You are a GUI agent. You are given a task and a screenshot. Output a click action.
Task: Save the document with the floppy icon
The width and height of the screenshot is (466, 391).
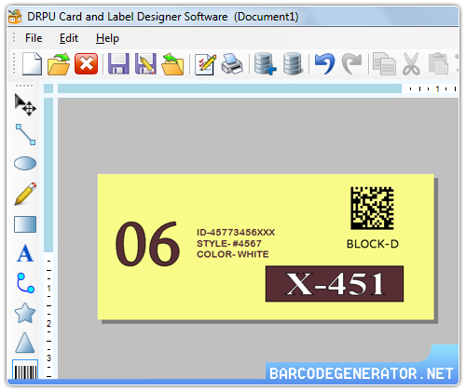pos(118,64)
